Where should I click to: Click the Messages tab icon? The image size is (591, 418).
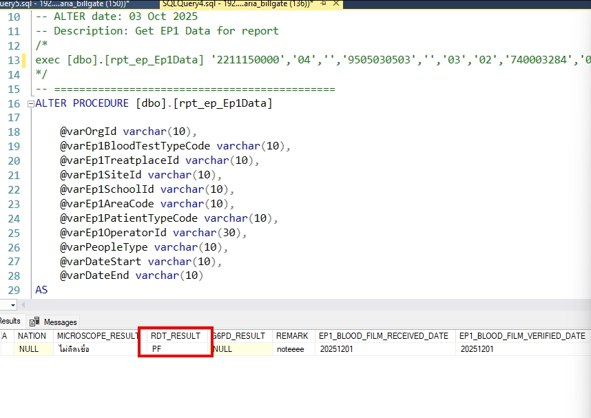coord(34,322)
